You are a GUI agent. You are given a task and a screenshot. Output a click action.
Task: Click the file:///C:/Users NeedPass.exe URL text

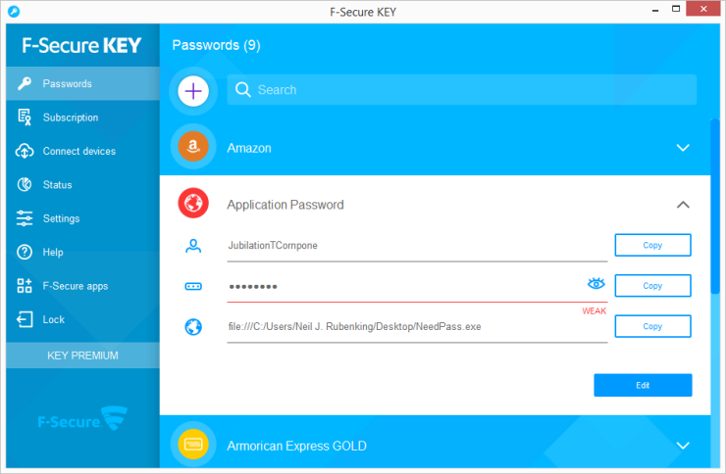(x=355, y=327)
